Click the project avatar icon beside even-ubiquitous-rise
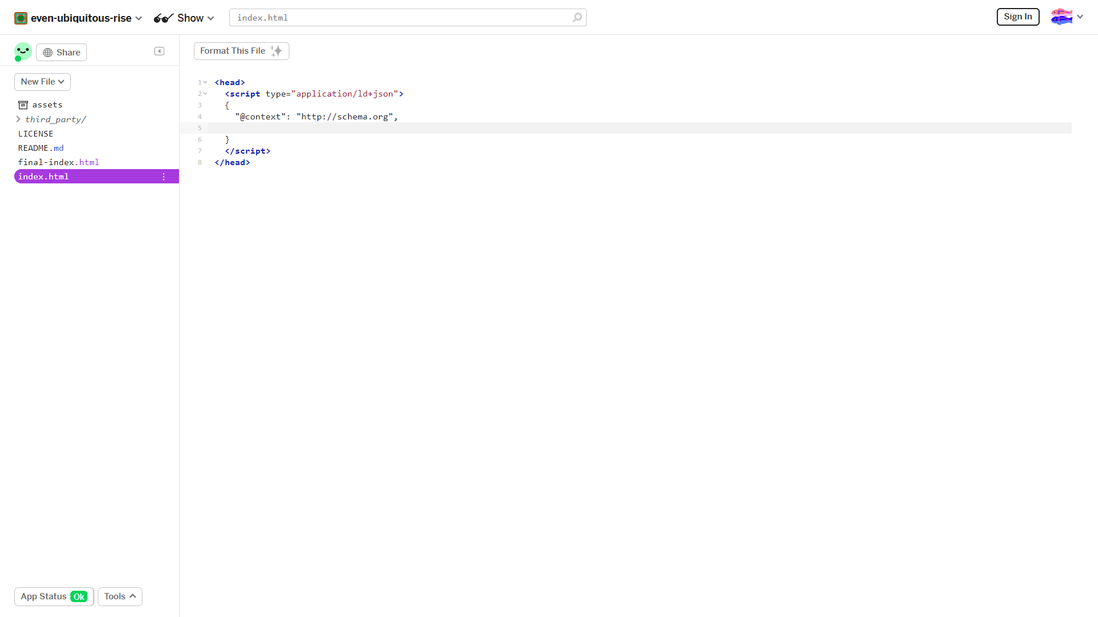The image size is (1098, 617). 21,18
